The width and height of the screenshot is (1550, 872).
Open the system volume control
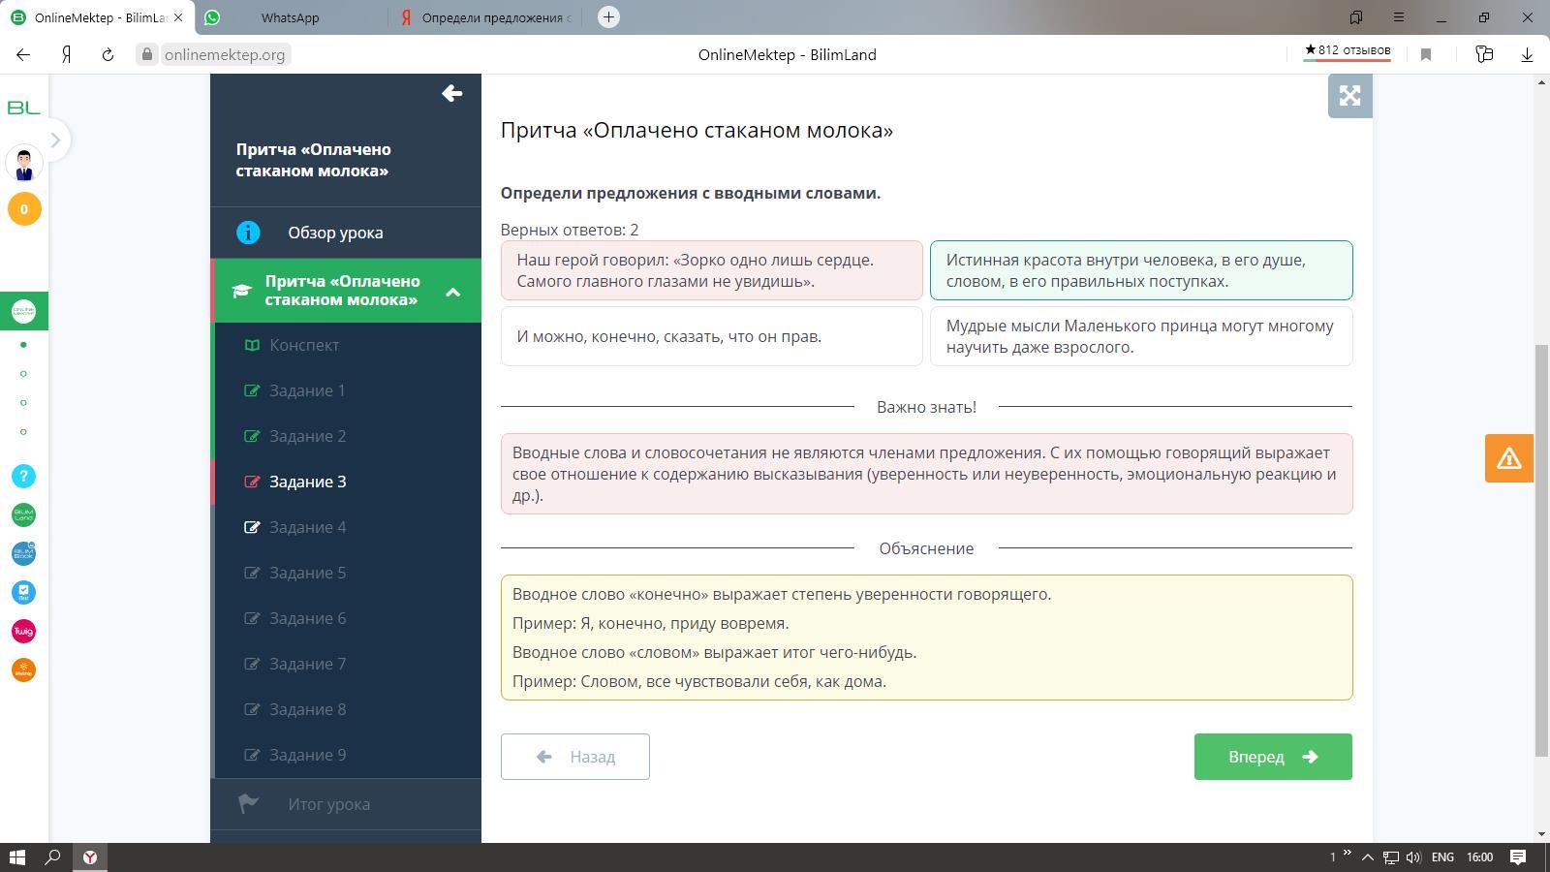click(1413, 857)
